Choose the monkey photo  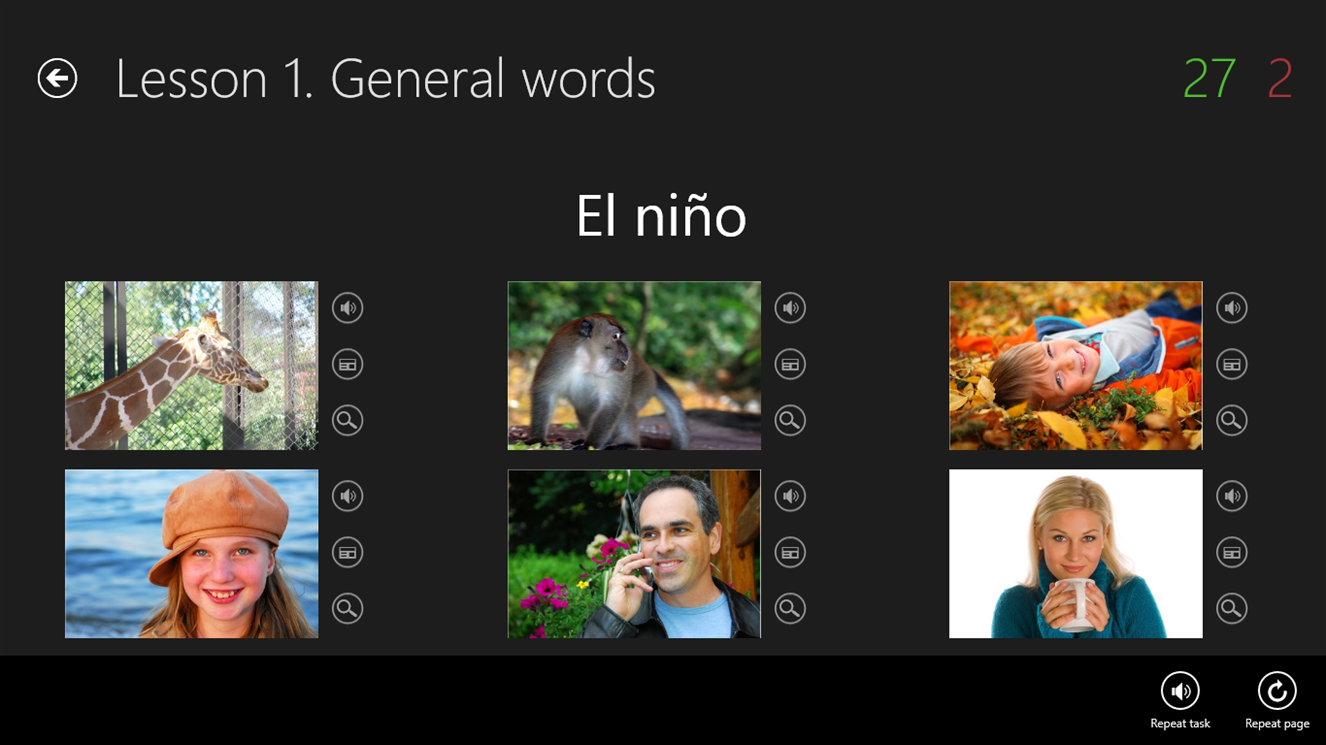[634, 366]
